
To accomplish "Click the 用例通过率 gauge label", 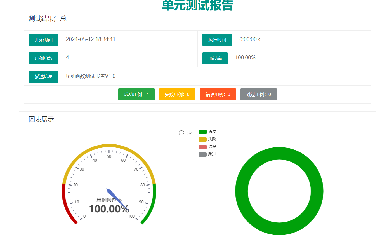I will 109,200.
